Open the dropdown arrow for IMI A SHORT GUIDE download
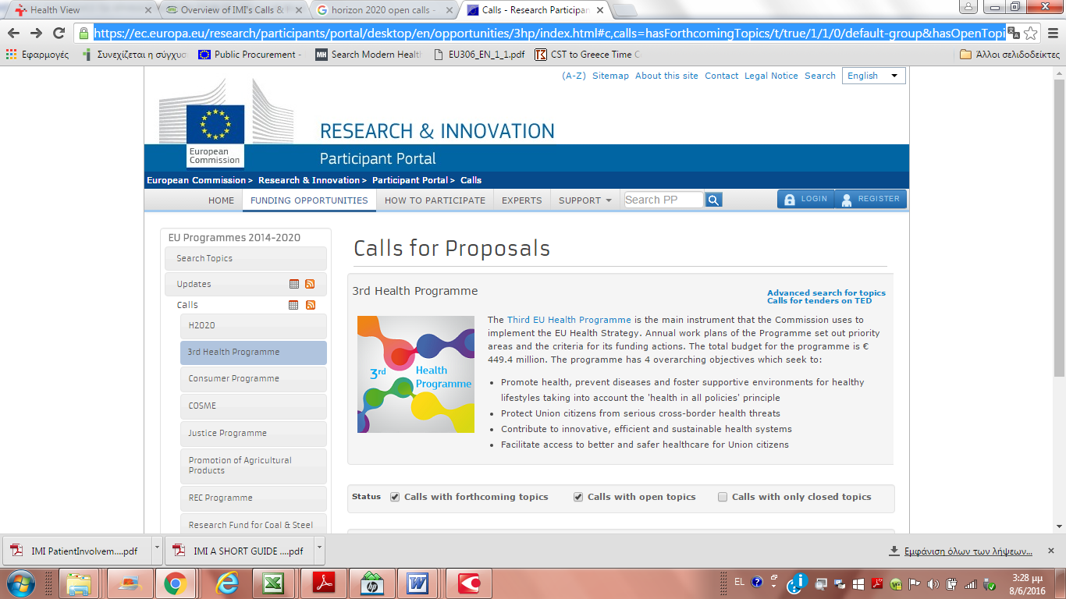This screenshot has width=1066, height=599. click(x=319, y=551)
